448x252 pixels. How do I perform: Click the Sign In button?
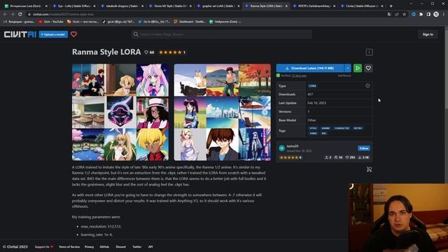428,34
